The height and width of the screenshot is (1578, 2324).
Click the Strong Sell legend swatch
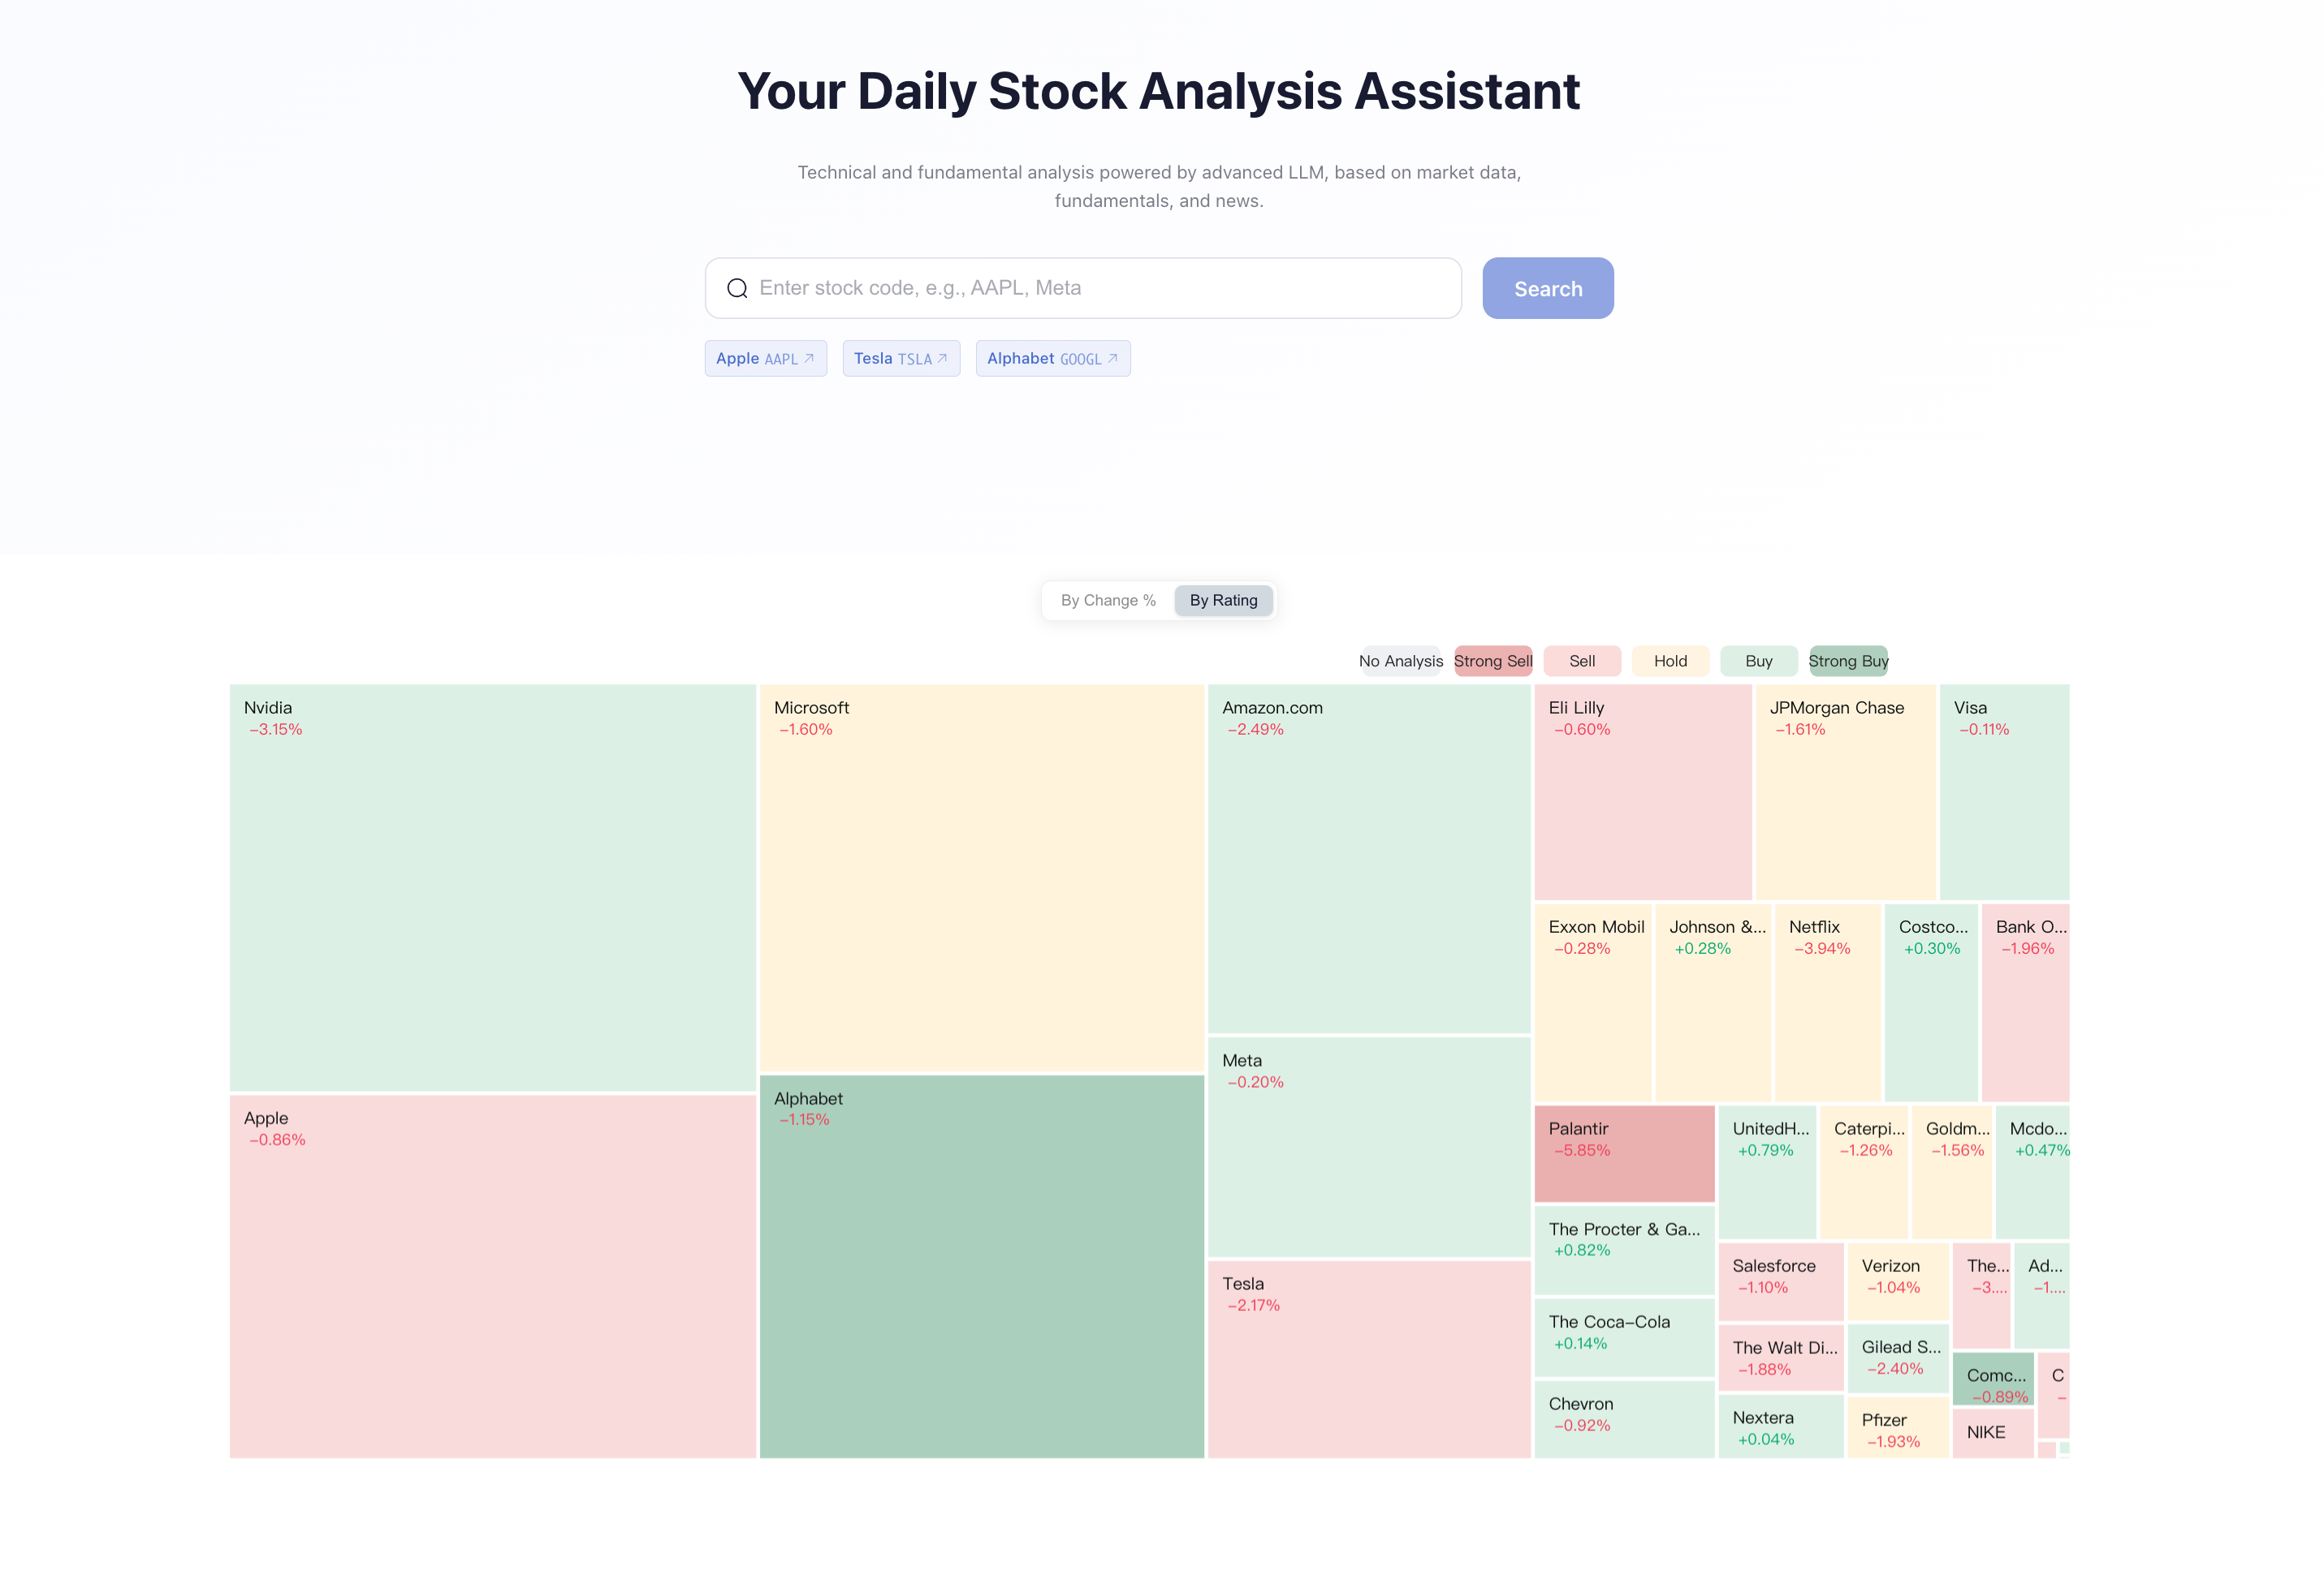pyautogui.click(x=1492, y=662)
